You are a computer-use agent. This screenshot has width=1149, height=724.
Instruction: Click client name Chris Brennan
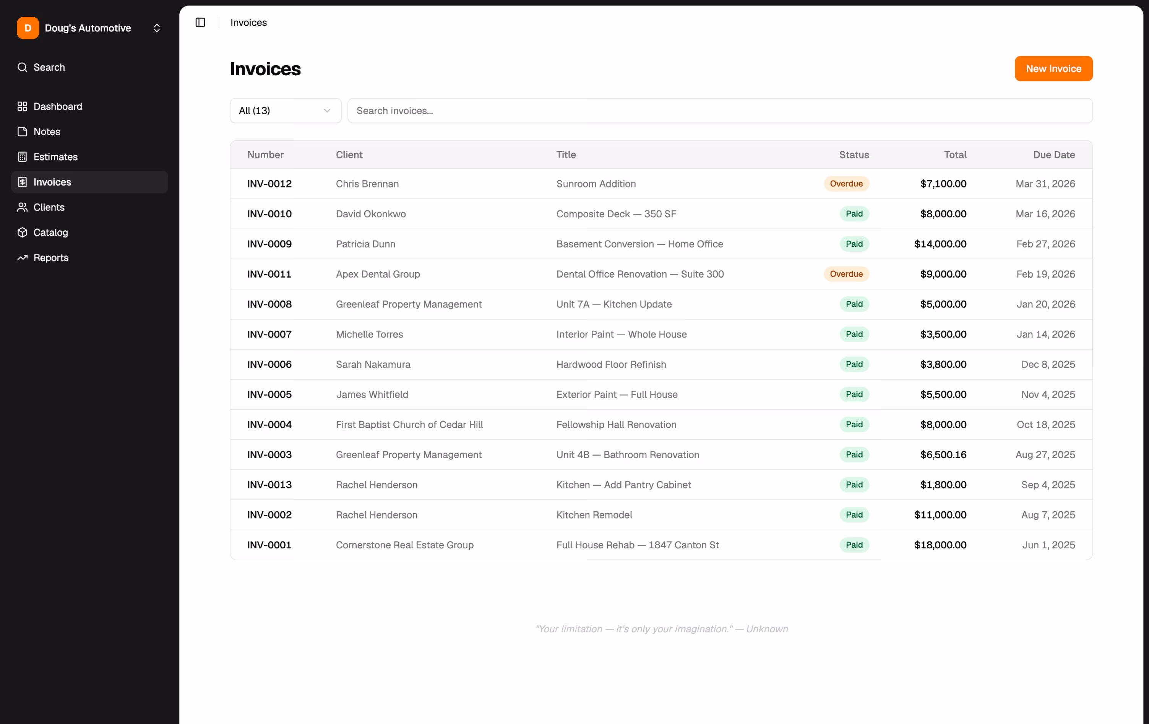(367, 184)
